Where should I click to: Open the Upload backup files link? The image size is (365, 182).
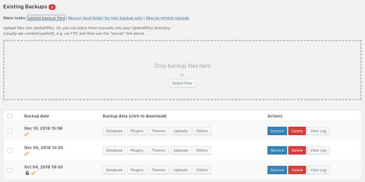click(x=46, y=18)
